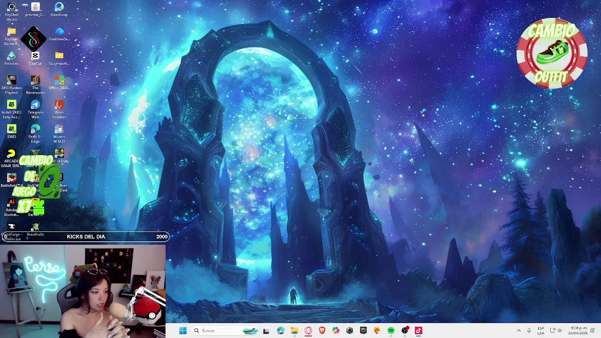Open the Adobe Illustrator desktop shortcut
601x338 pixels.
(x=11, y=207)
